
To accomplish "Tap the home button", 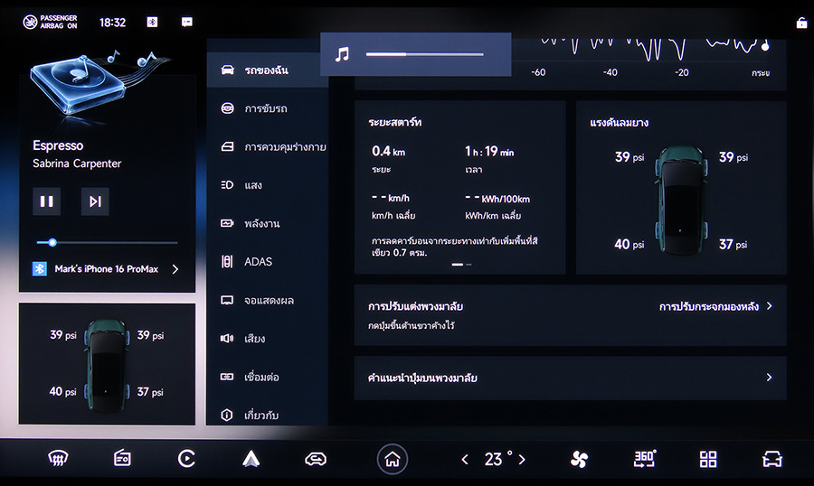I will 393,459.
